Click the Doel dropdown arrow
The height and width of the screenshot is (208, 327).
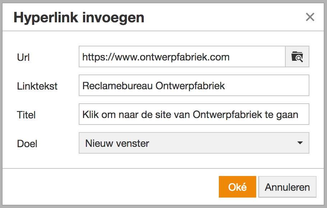coord(300,143)
